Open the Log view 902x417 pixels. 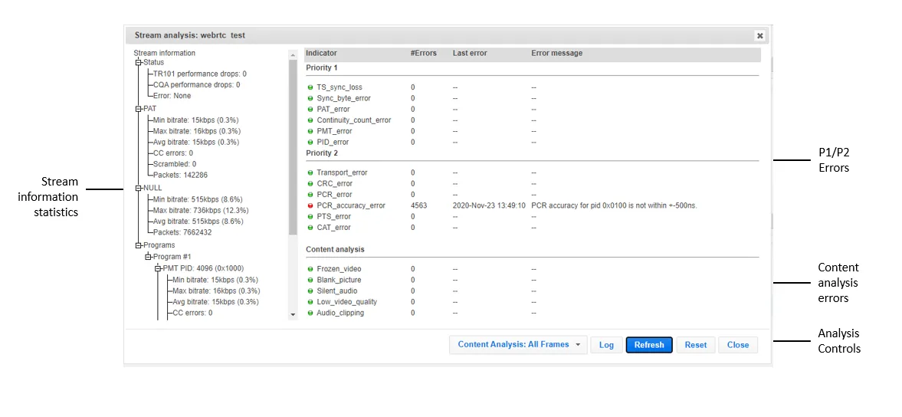point(606,345)
